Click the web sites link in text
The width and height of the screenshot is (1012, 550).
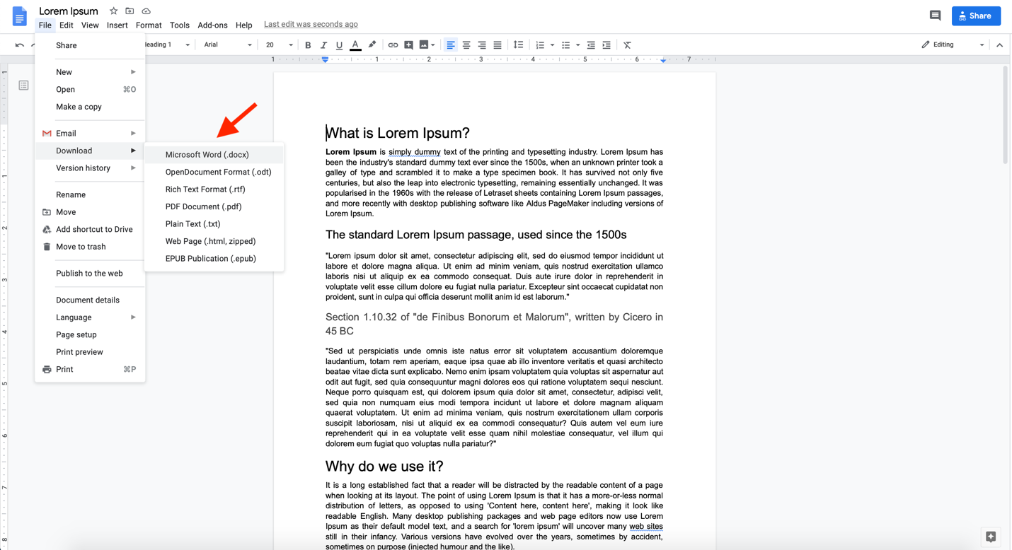click(x=646, y=526)
